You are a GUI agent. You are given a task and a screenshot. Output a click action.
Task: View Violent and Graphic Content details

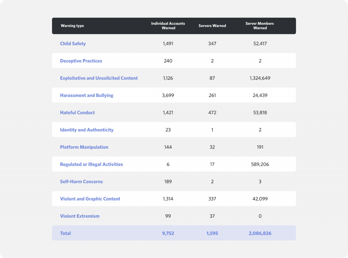(x=90, y=199)
